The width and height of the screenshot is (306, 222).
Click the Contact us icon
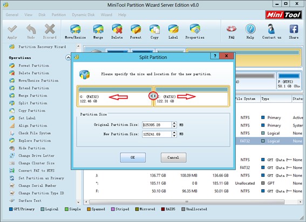pyautogui.click(x=271, y=29)
